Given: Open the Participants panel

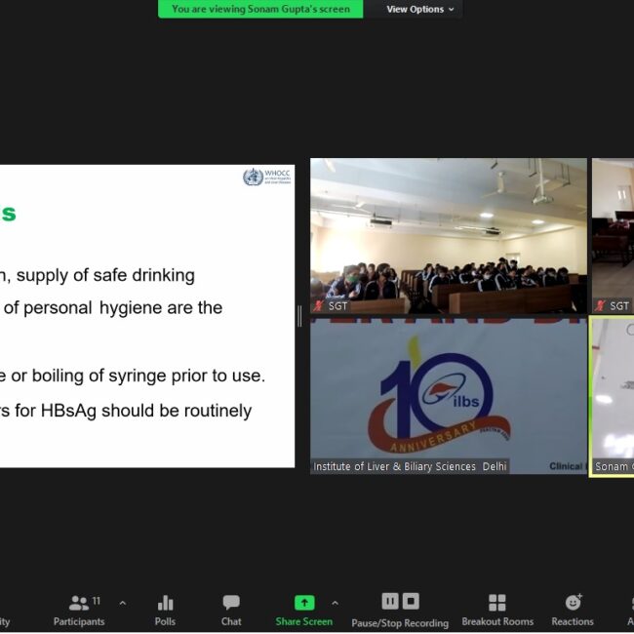Looking at the screenshot, I should [x=79, y=609].
